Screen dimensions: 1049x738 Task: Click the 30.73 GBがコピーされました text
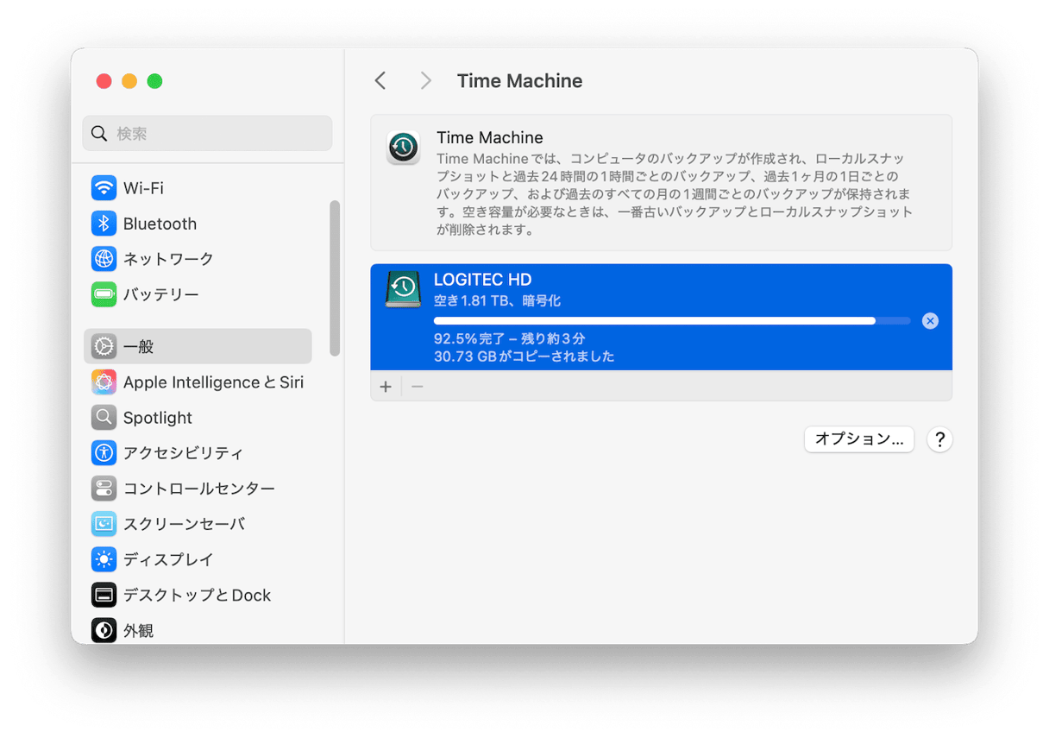point(524,356)
